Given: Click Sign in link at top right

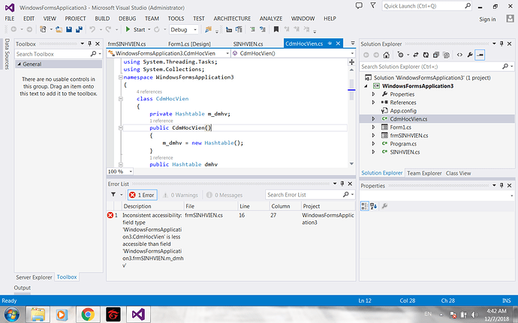Looking at the screenshot, I should pyautogui.click(x=487, y=19).
